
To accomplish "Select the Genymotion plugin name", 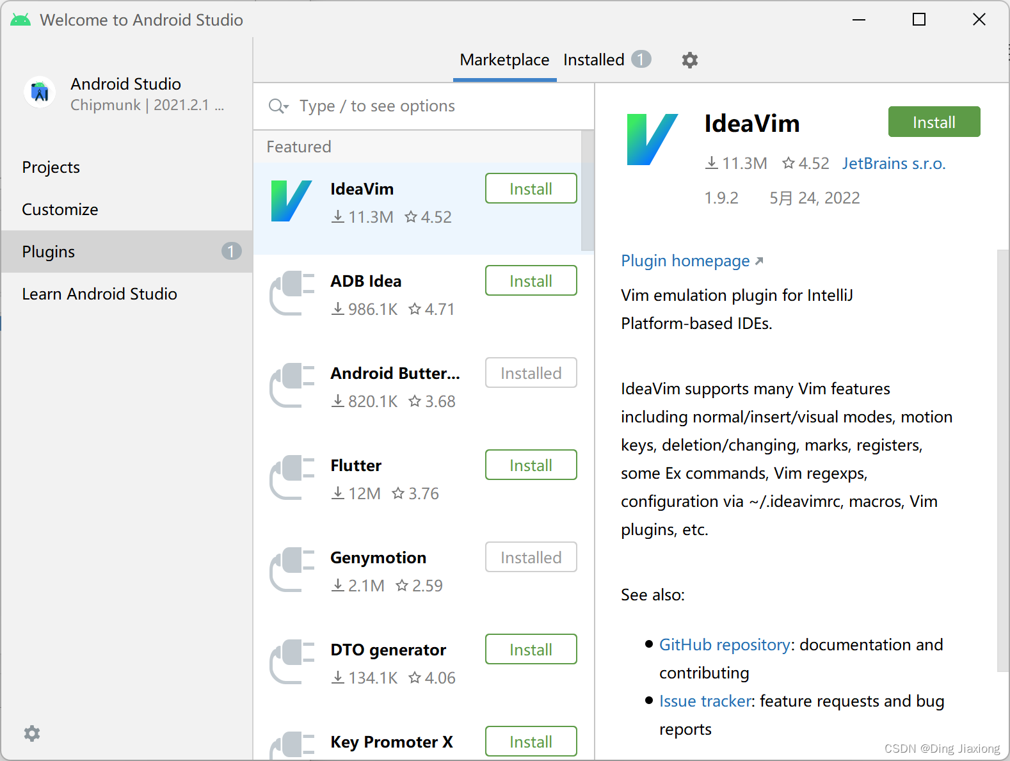I will [378, 557].
